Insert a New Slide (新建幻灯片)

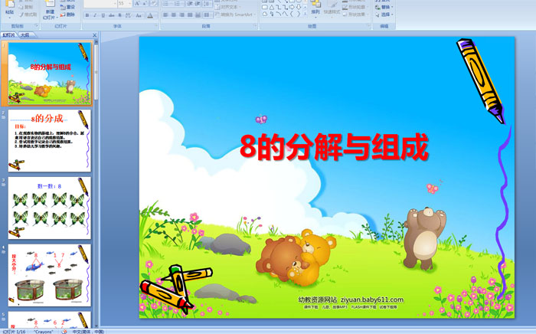pos(50,10)
